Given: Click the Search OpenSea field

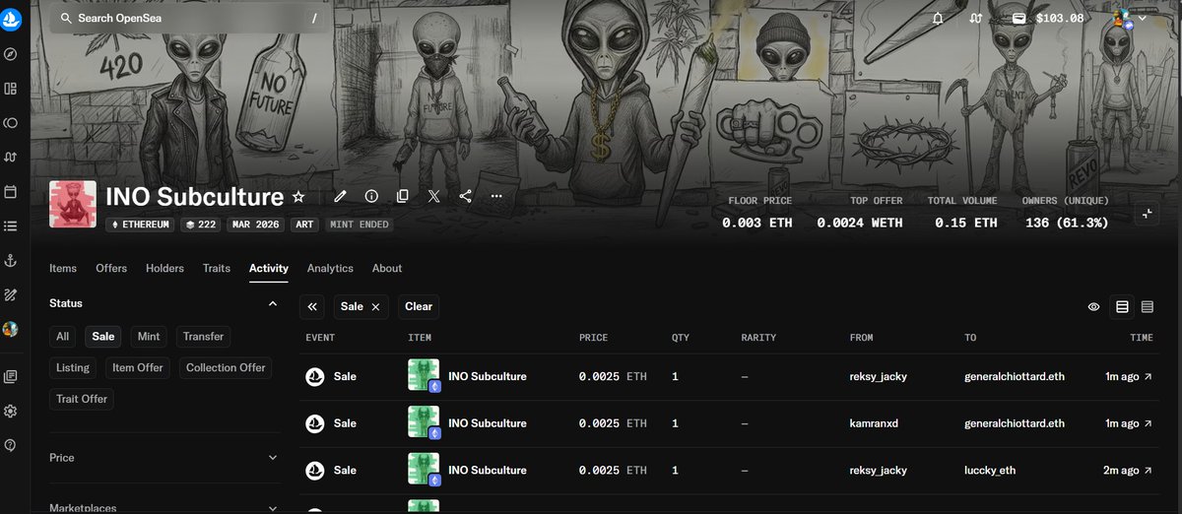Looking at the screenshot, I should click(x=189, y=18).
